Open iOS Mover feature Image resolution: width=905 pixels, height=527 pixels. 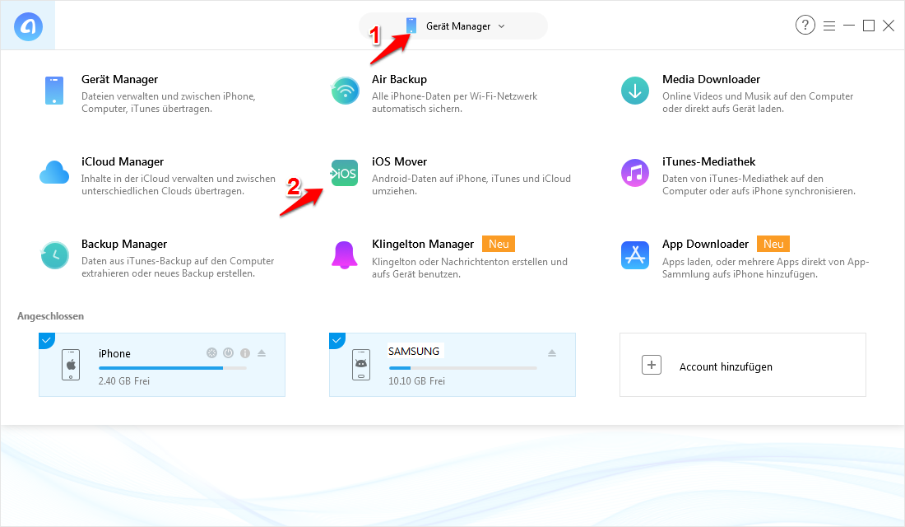point(399,161)
